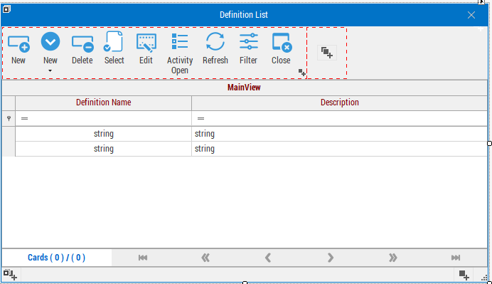
Task: Go to first record in navigator
Action: coord(143,258)
